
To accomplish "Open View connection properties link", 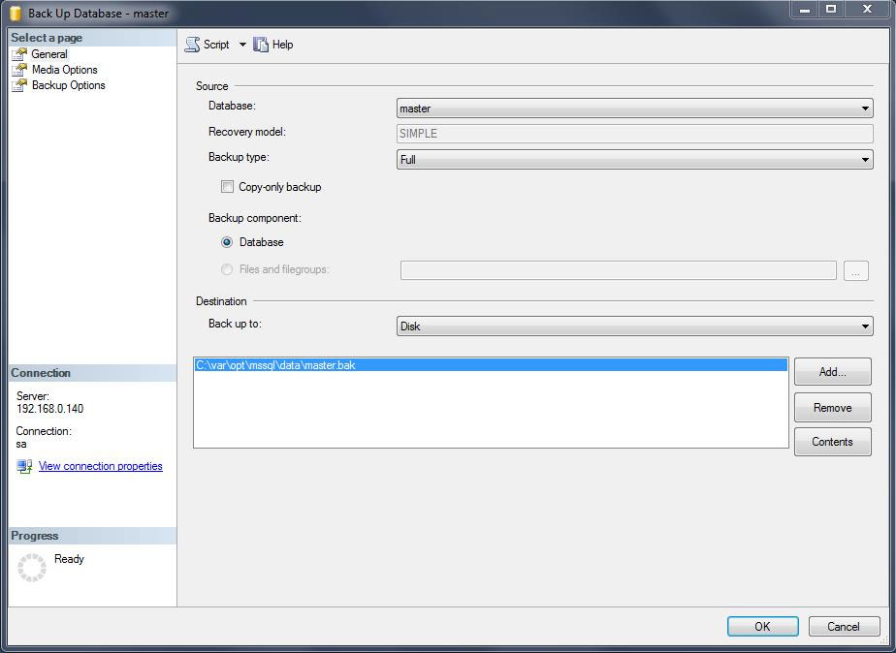I will [101, 466].
